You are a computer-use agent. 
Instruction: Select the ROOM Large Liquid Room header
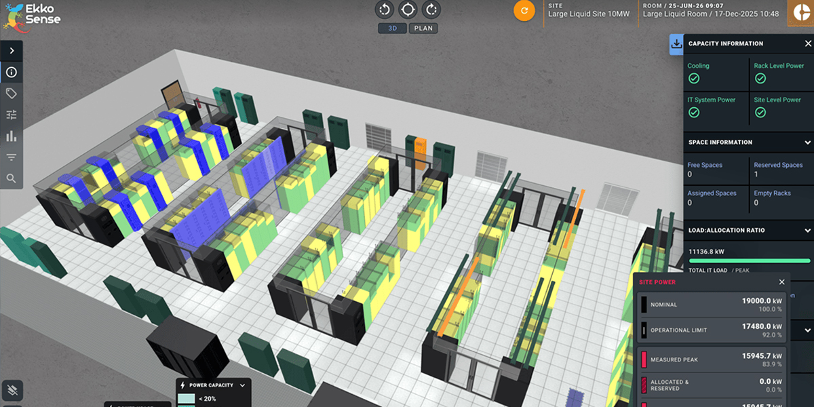(x=711, y=9)
